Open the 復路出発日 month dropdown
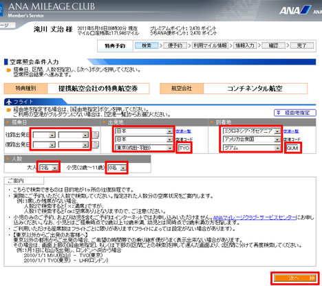Screen dimensions: 322x286 (x=44, y=145)
